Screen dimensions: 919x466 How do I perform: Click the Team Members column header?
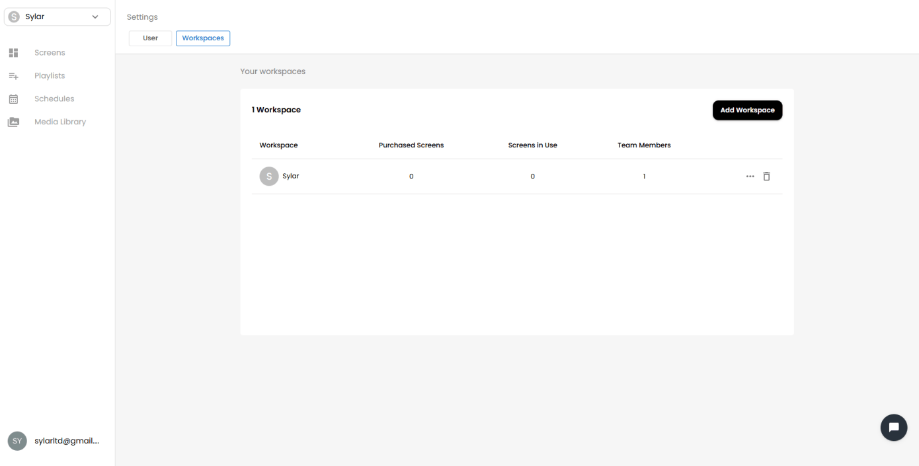pos(644,145)
